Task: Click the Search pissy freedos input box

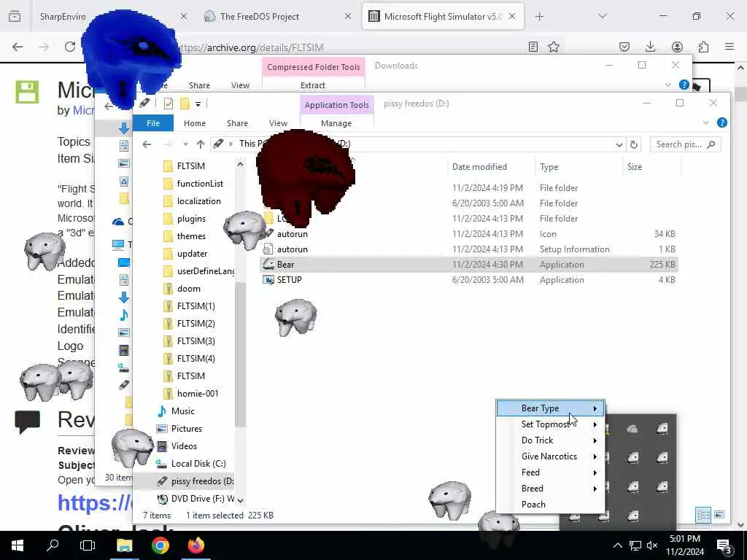Action: pos(685,144)
